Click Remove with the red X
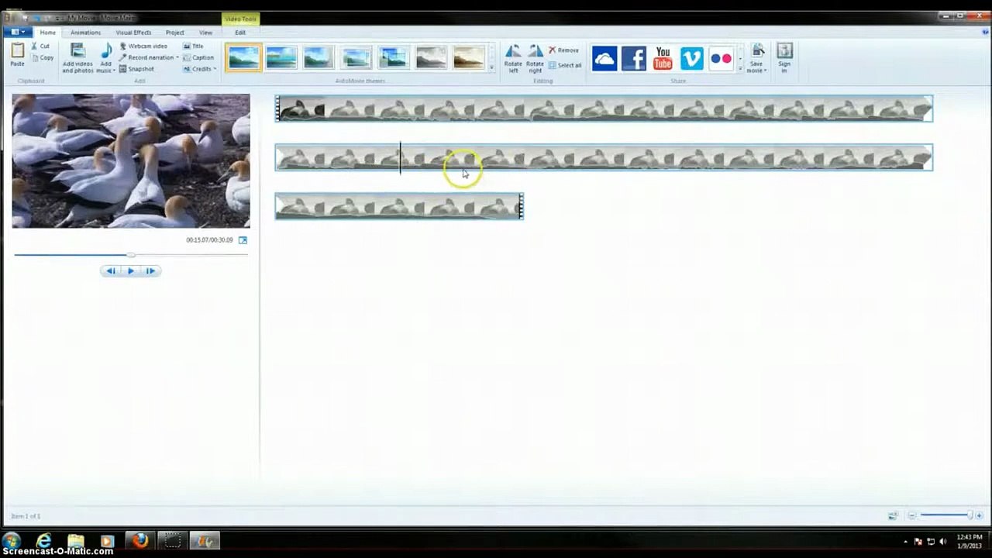 coord(563,50)
